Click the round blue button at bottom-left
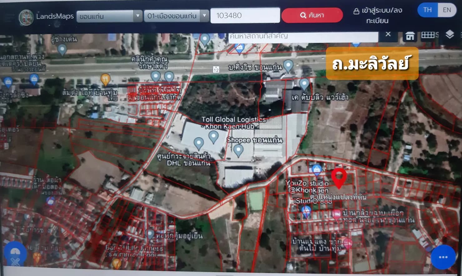462x276 pixels. [15, 253]
